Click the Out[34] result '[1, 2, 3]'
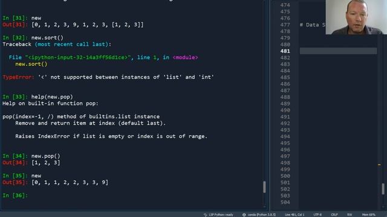The width and height of the screenshot is (387, 217). point(46,163)
